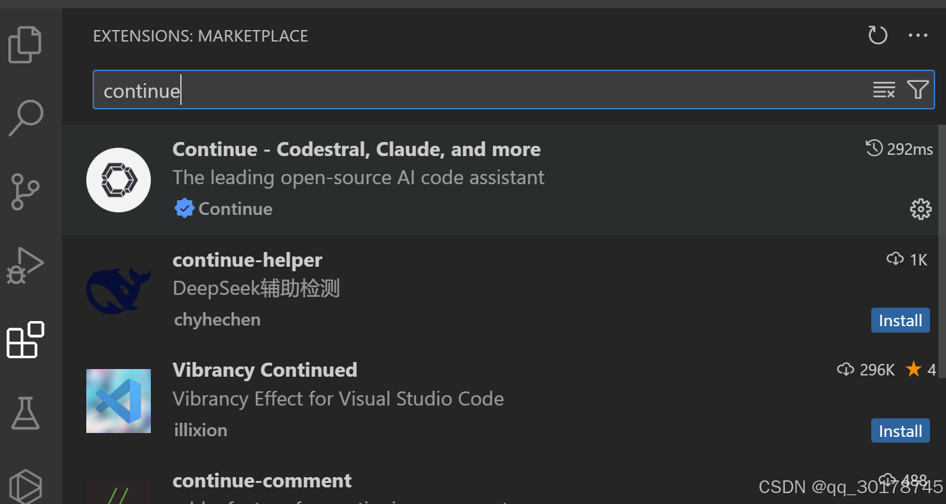
Task: Click the verified Continue publisher badge
Action: [x=184, y=209]
